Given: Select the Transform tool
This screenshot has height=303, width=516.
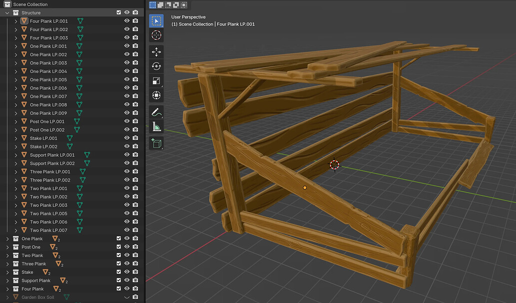Looking at the screenshot, I should [x=156, y=95].
